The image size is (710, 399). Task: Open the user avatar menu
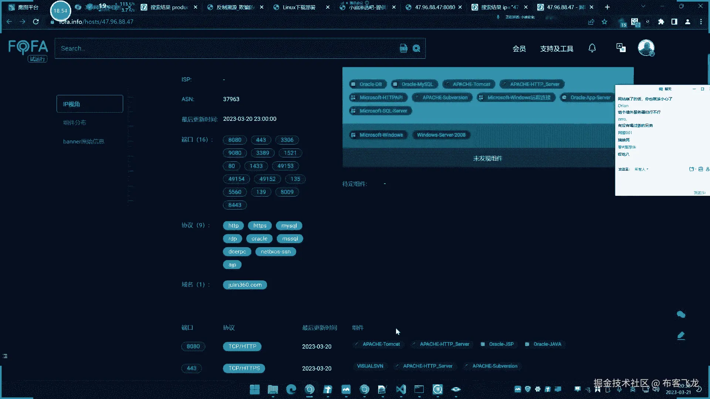click(x=646, y=48)
